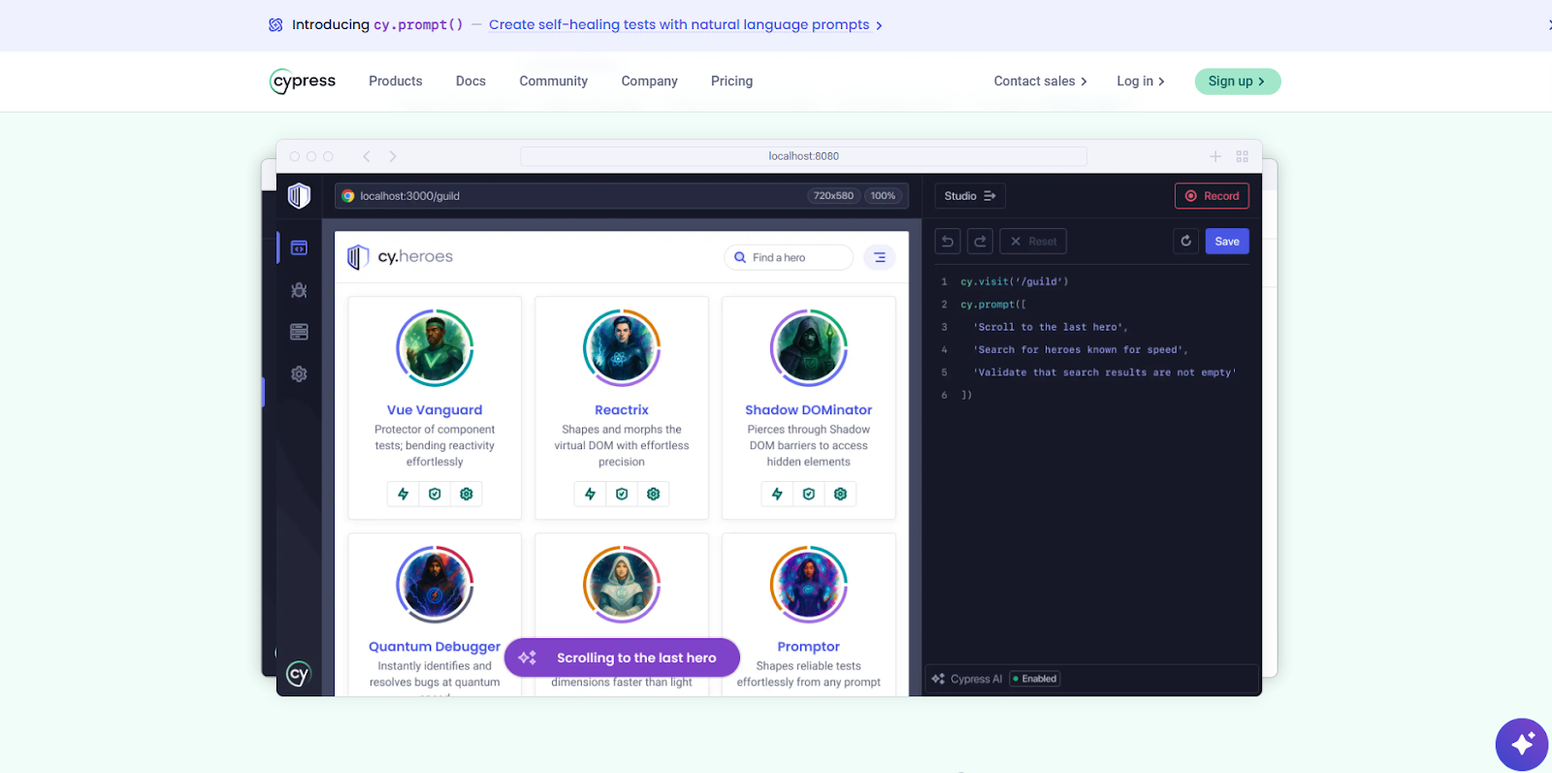Click Shadow DOMinator's shield check icon
1552x773 pixels.
pyautogui.click(x=809, y=495)
